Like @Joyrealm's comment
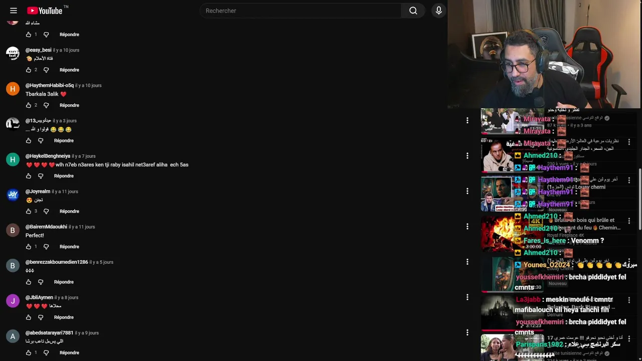This screenshot has height=361, width=642. 29,211
